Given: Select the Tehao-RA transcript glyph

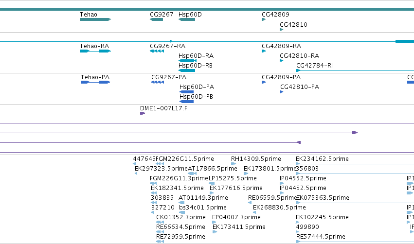Looking at the screenshot, I should pos(95,51).
